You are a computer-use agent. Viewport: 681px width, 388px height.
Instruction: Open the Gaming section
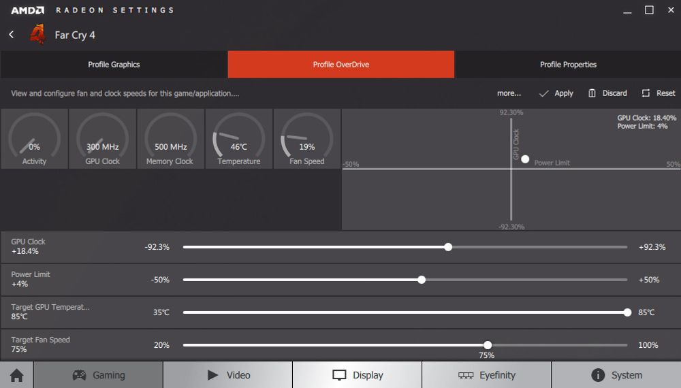98,375
